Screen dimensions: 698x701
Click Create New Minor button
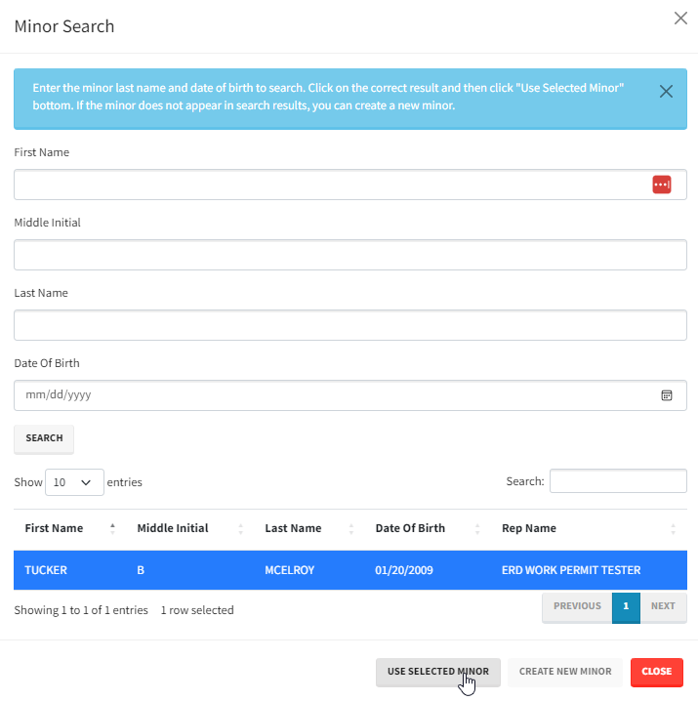click(x=565, y=672)
